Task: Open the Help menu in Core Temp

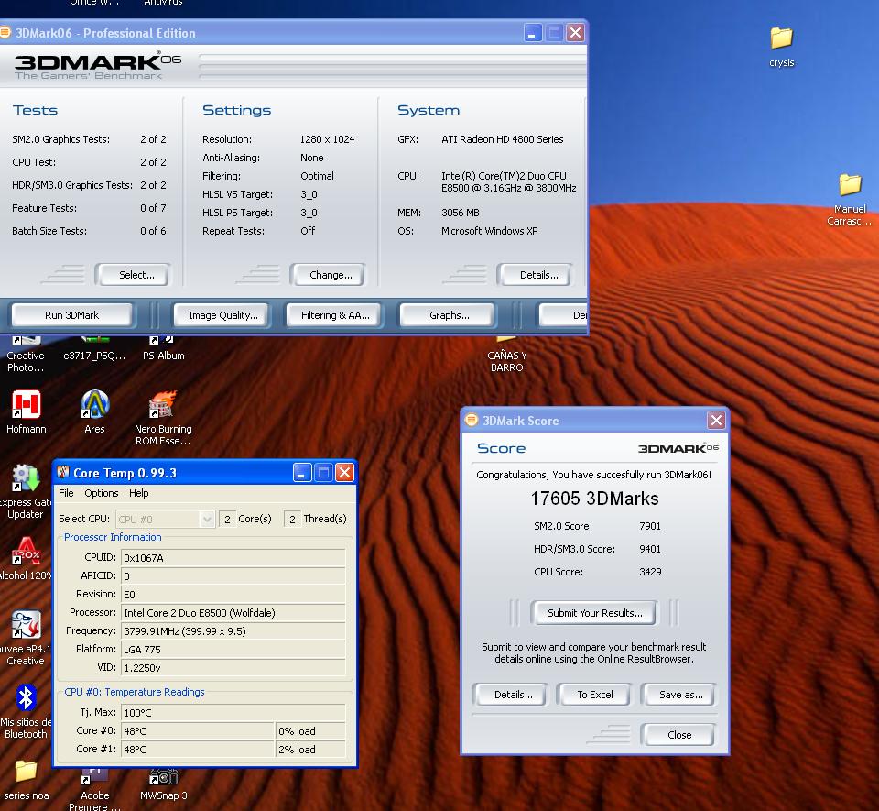Action: pyautogui.click(x=139, y=493)
